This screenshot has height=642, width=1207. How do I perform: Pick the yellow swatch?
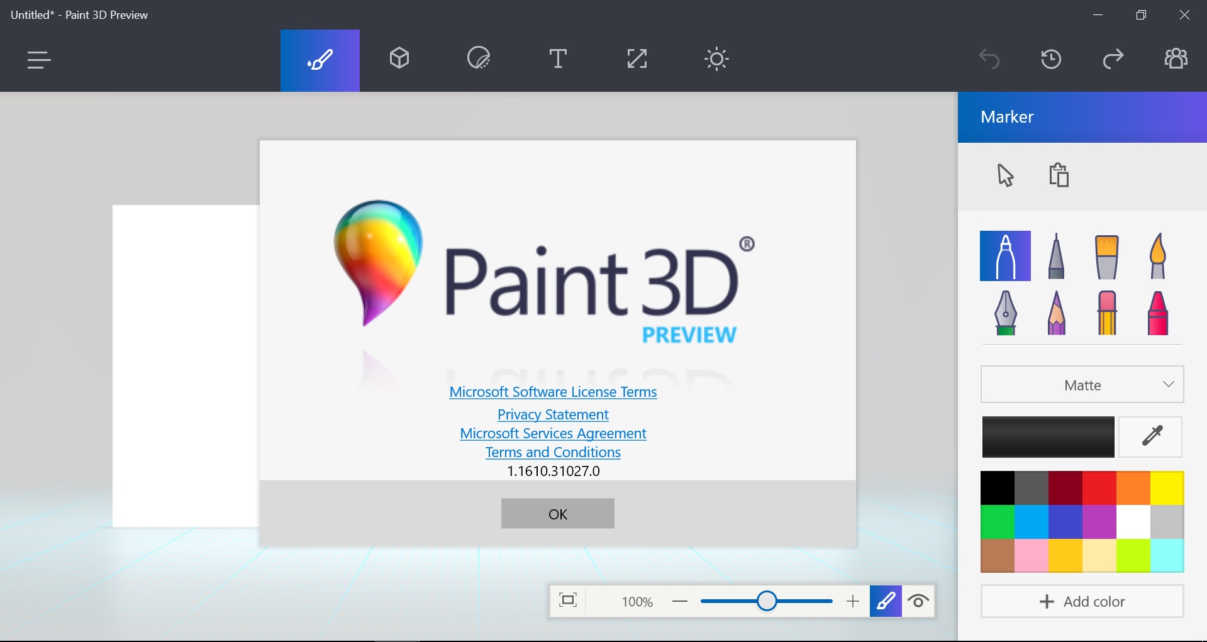point(1167,488)
